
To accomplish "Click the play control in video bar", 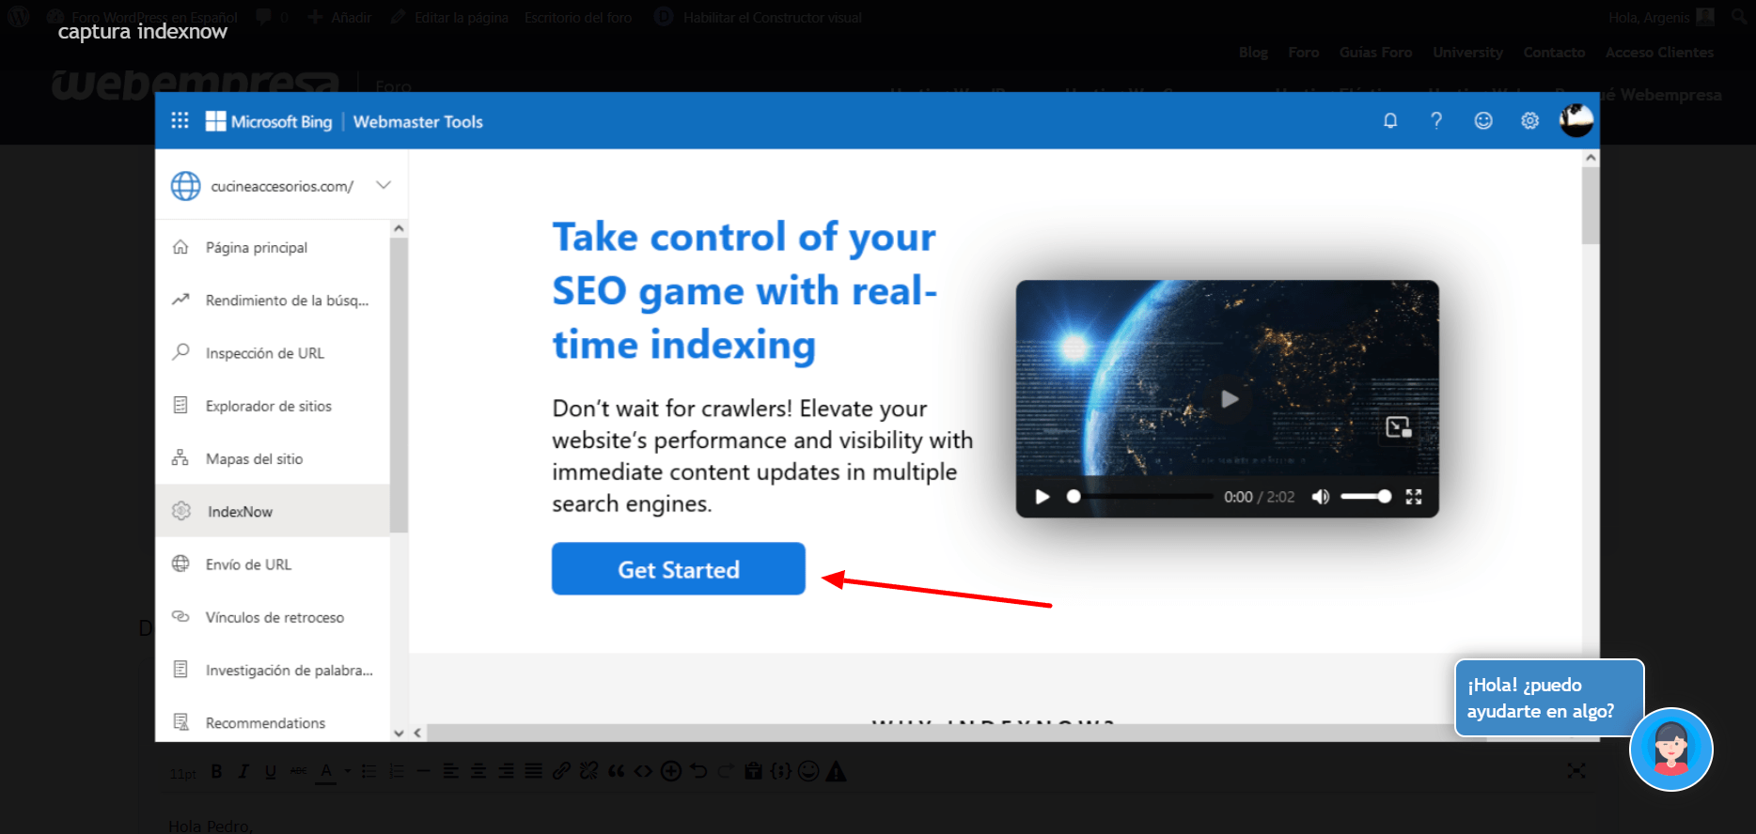I will [1042, 497].
